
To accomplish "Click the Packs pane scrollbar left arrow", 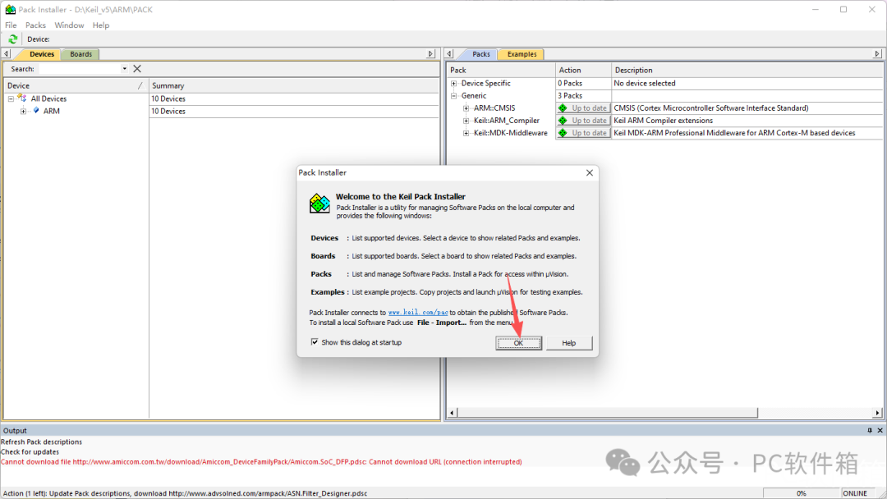I will coord(452,413).
